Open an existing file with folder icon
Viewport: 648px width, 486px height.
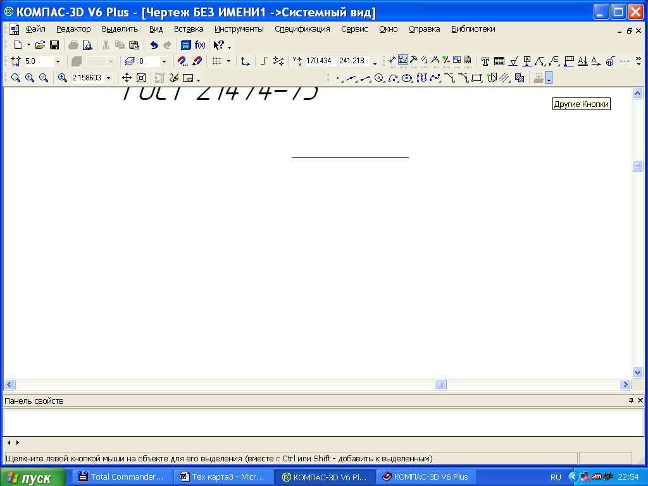(x=40, y=45)
